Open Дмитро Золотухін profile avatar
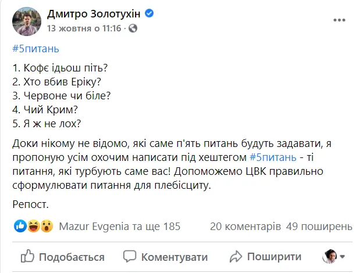Image resolution: width=363 pixels, height=273 pixels. (25, 21)
